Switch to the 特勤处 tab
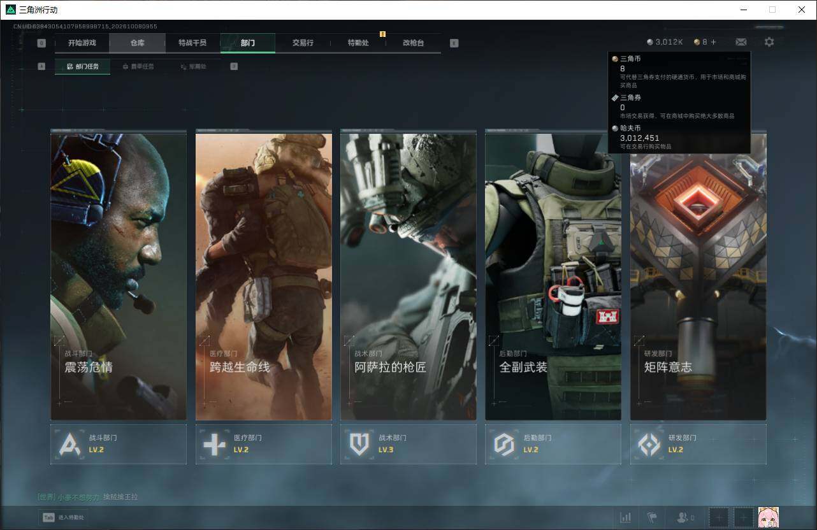817x530 pixels. (x=358, y=43)
